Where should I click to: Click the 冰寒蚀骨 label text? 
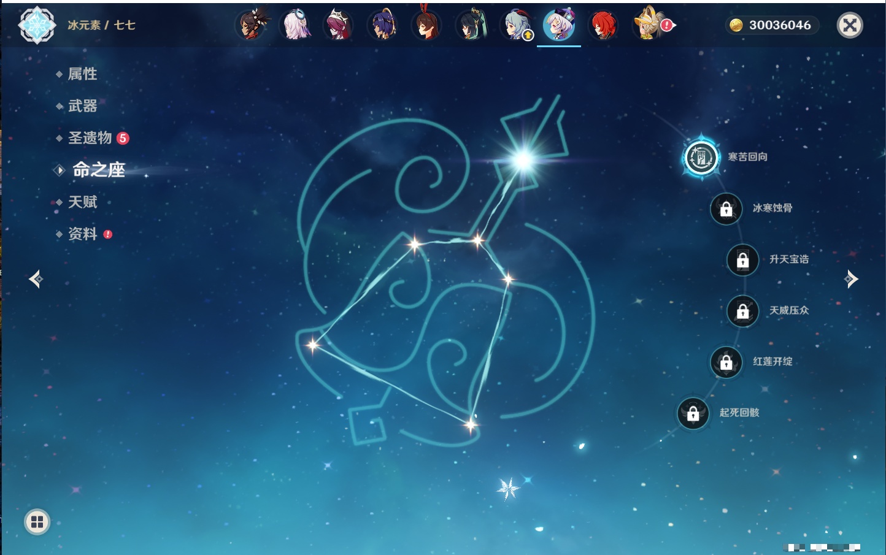click(x=772, y=208)
